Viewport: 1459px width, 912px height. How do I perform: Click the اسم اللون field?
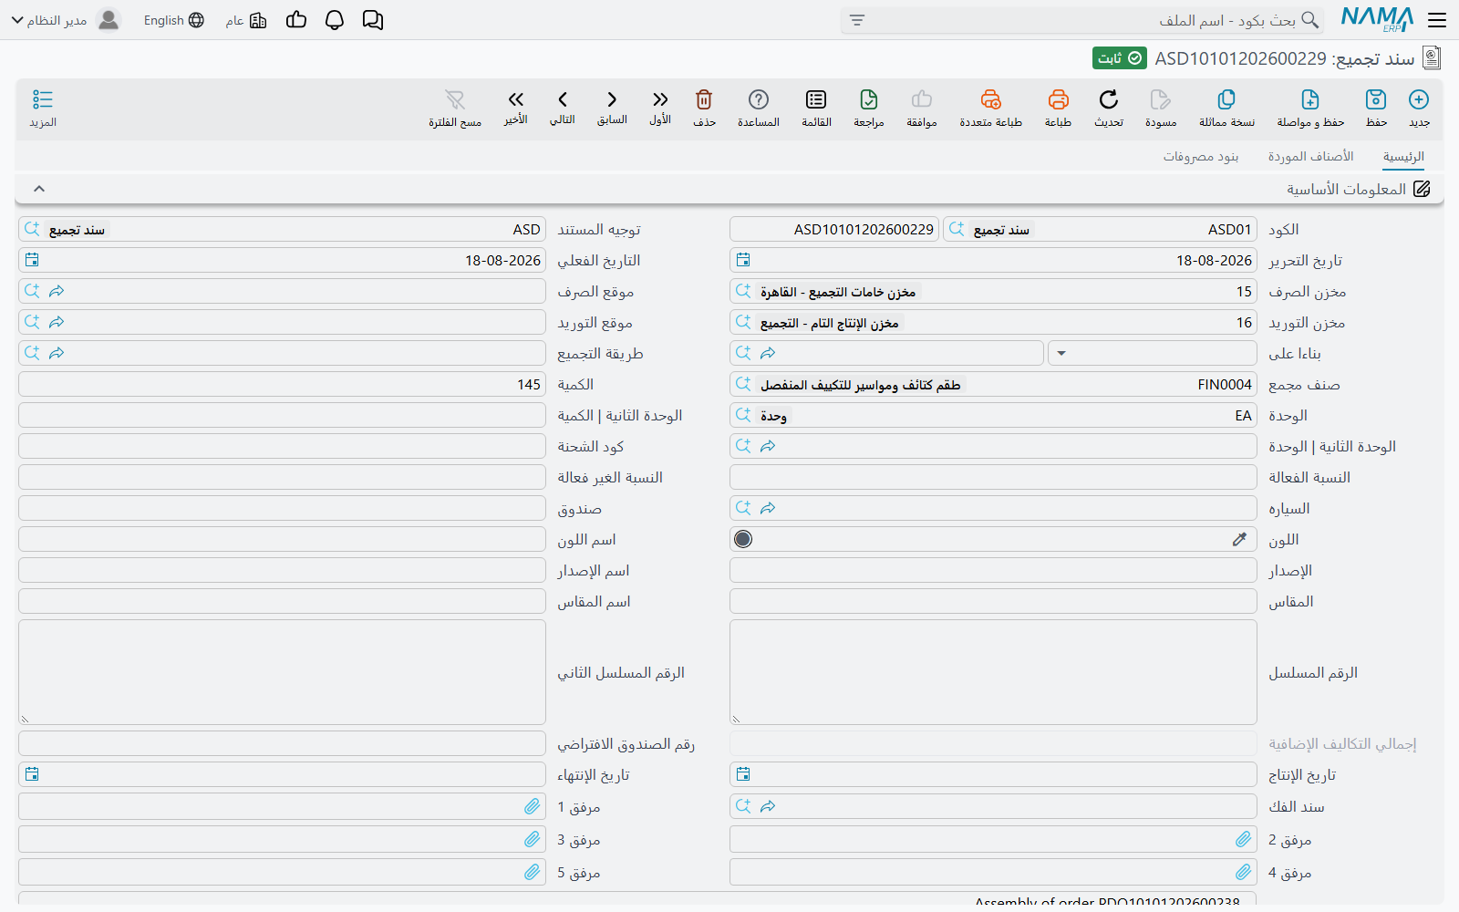point(282,539)
